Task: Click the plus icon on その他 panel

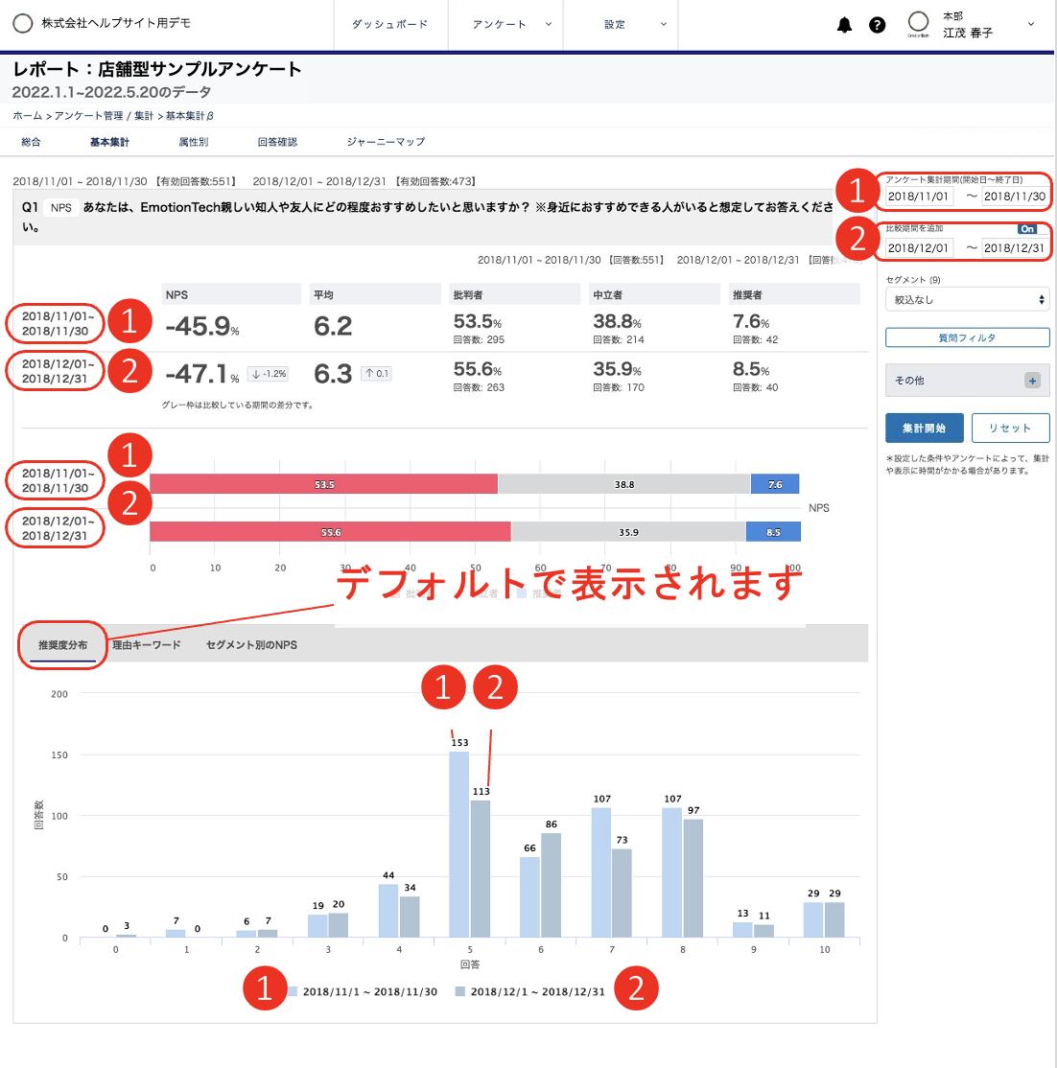Action: [1033, 381]
